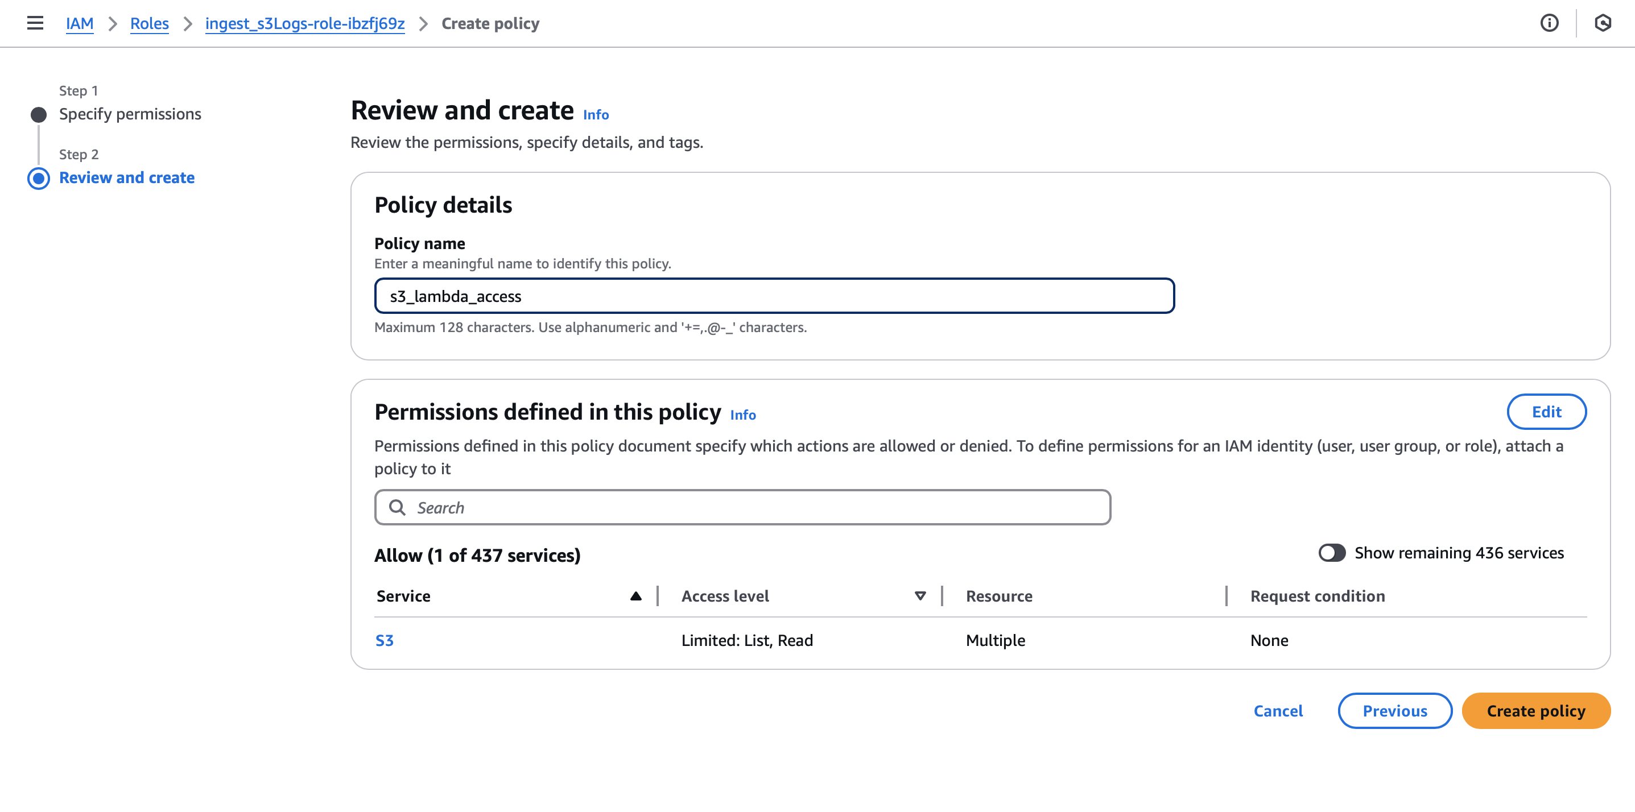
Task: Sort by Access level column arrow
Action: point(920,596)
